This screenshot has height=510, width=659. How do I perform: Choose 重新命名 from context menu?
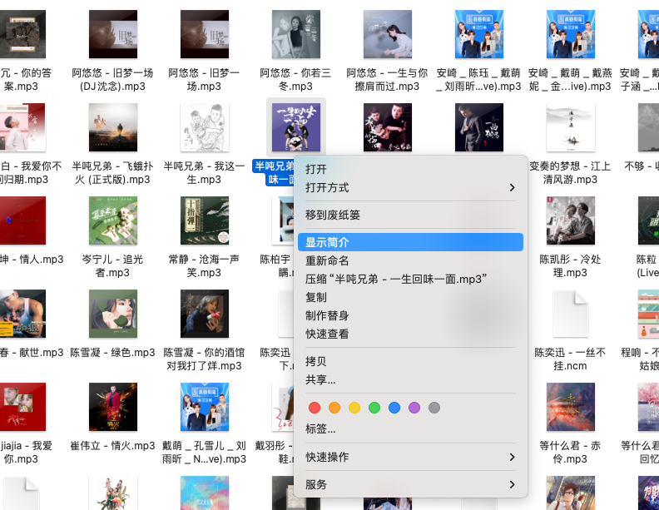410,260
